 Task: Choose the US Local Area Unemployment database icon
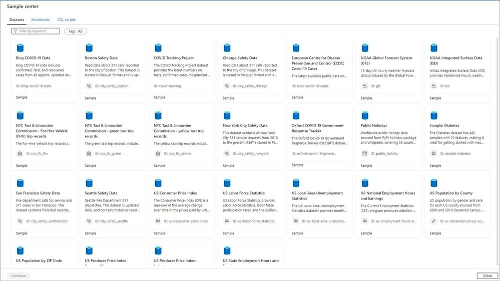(x=296, y=183)
